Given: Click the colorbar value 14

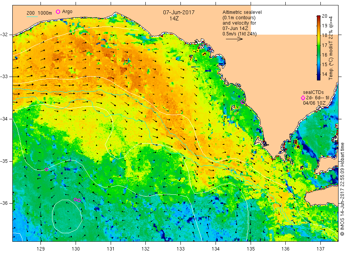Looking at the screenshot, I should pos(324,74).
